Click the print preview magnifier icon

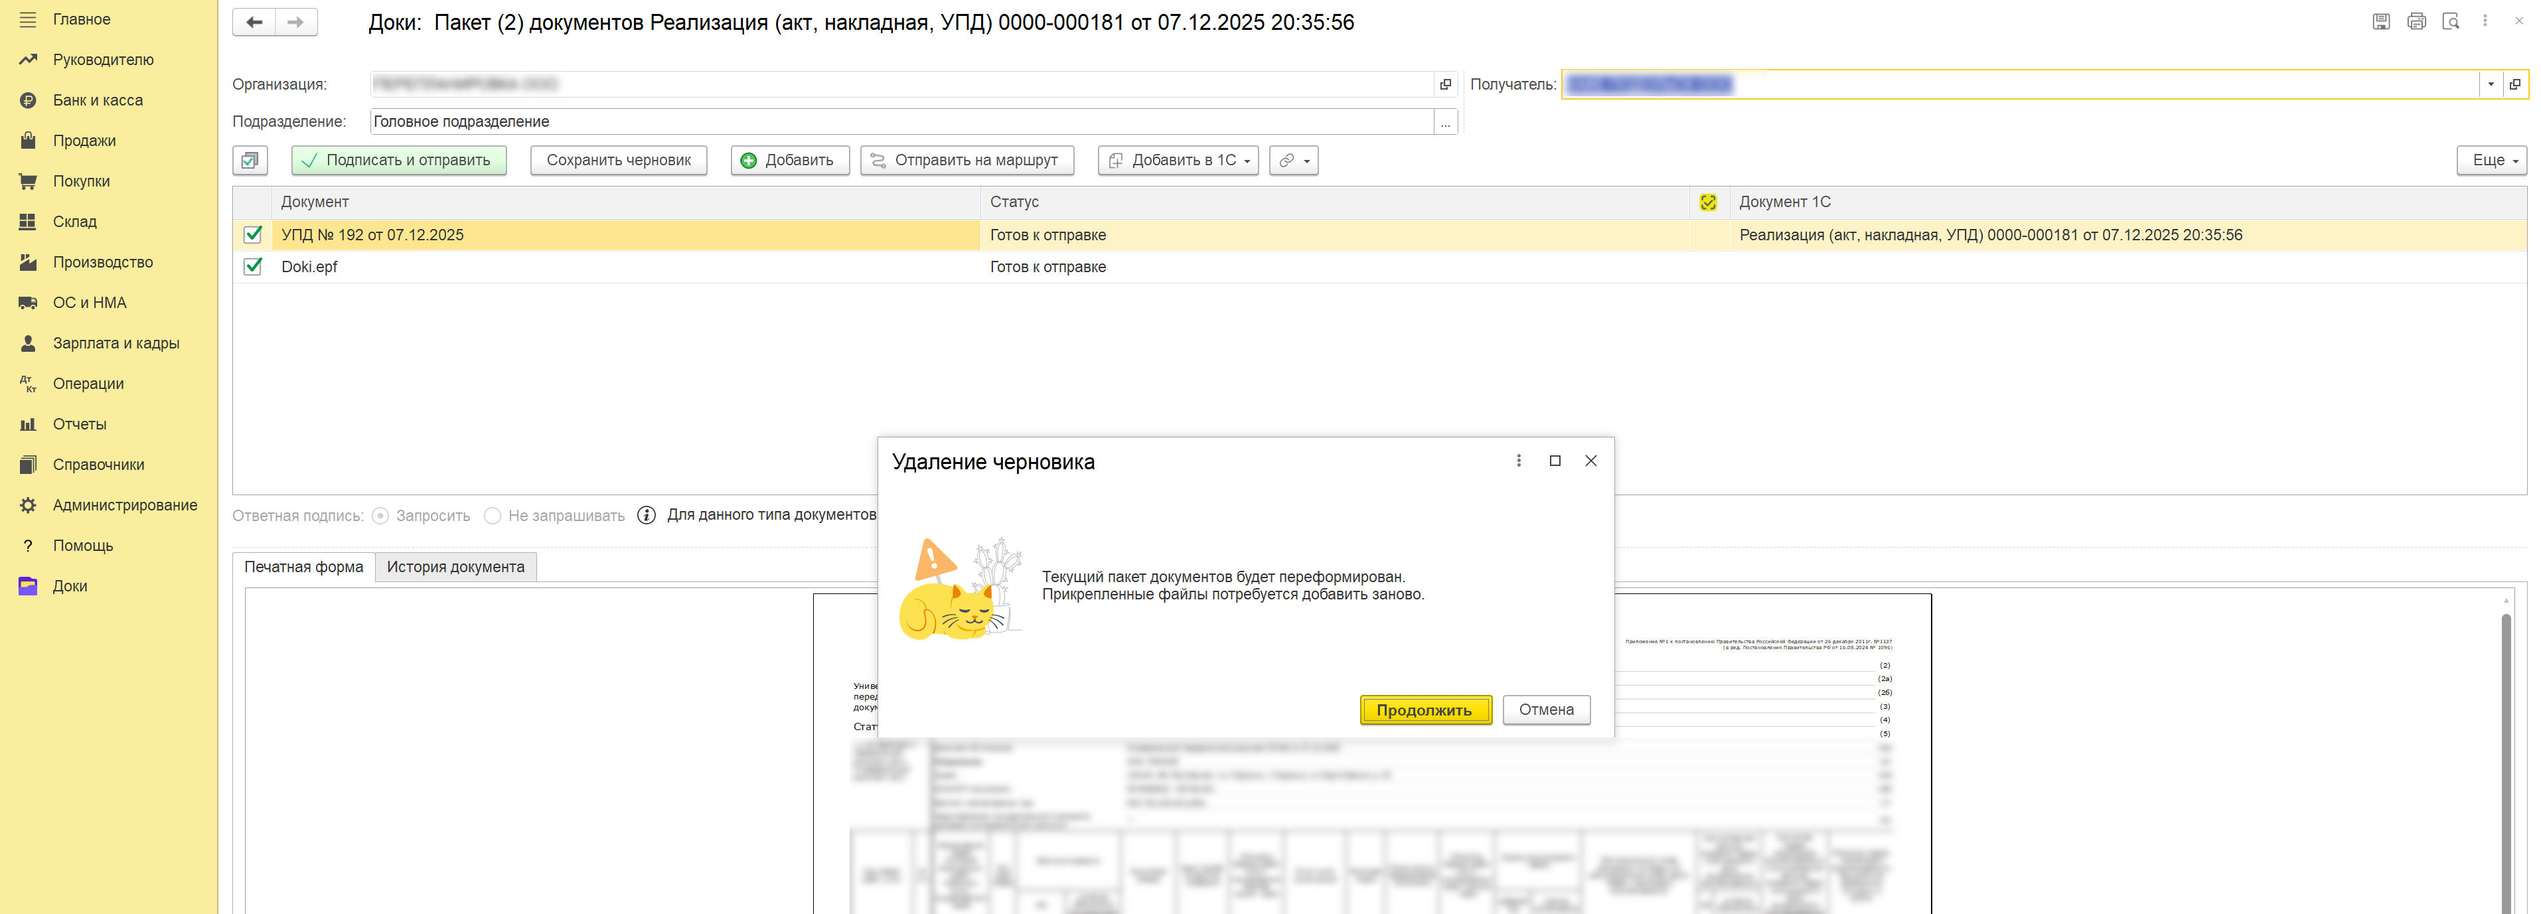coord(2450,21)
